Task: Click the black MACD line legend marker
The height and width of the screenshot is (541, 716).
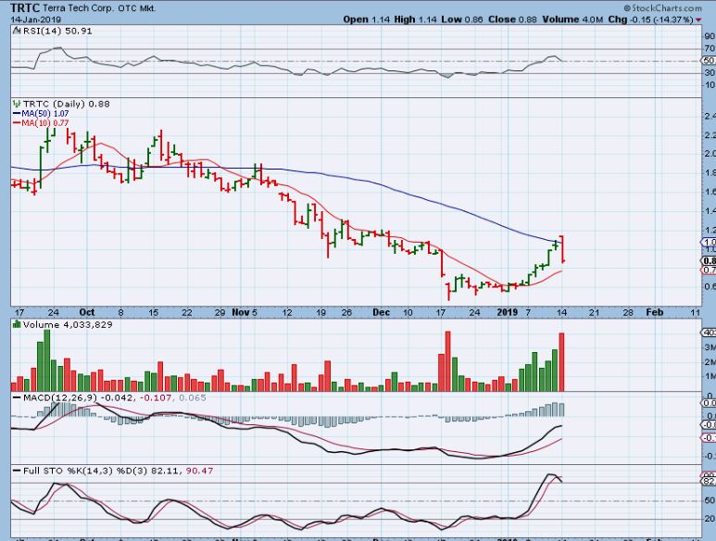Action: coord(17,397)
